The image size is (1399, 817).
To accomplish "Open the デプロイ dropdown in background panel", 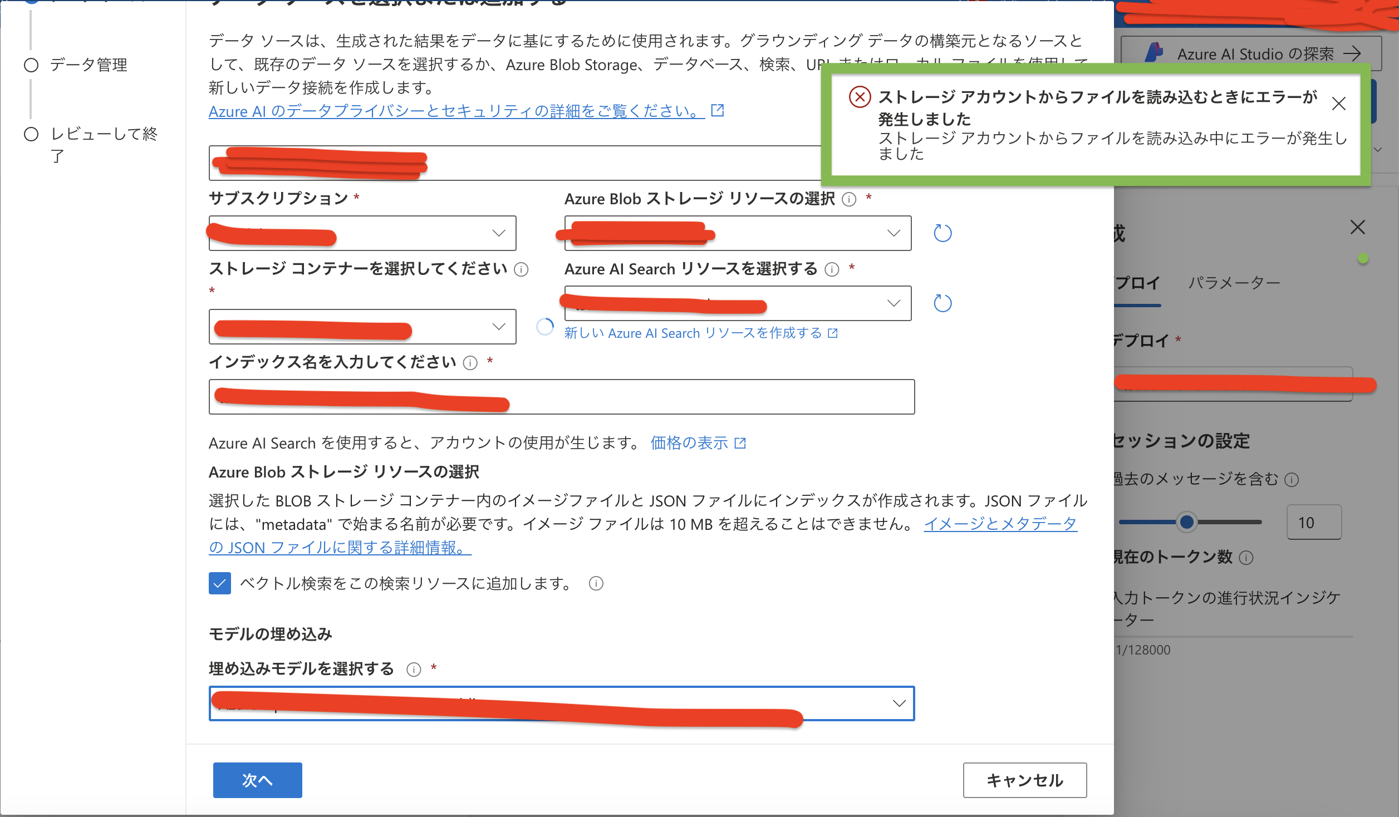I will tap(1233, 384).
